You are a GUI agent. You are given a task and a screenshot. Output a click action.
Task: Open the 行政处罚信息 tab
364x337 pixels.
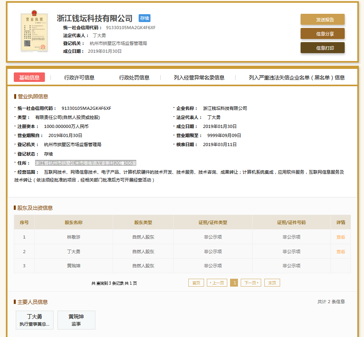coord(134,78)
